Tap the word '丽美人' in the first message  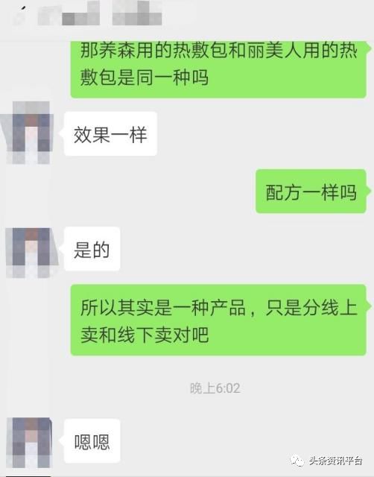click(274, 50)
